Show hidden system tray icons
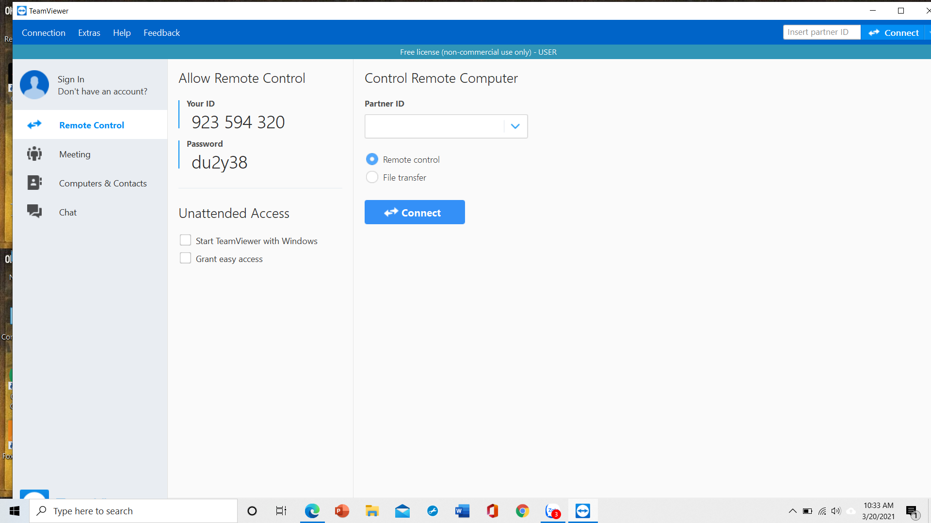Image resolution: width=931 pixels, height=523 pixels. pos(793,511)
